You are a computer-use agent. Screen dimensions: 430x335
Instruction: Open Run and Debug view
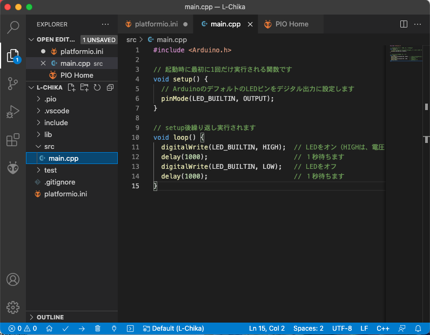pos(13,112)
